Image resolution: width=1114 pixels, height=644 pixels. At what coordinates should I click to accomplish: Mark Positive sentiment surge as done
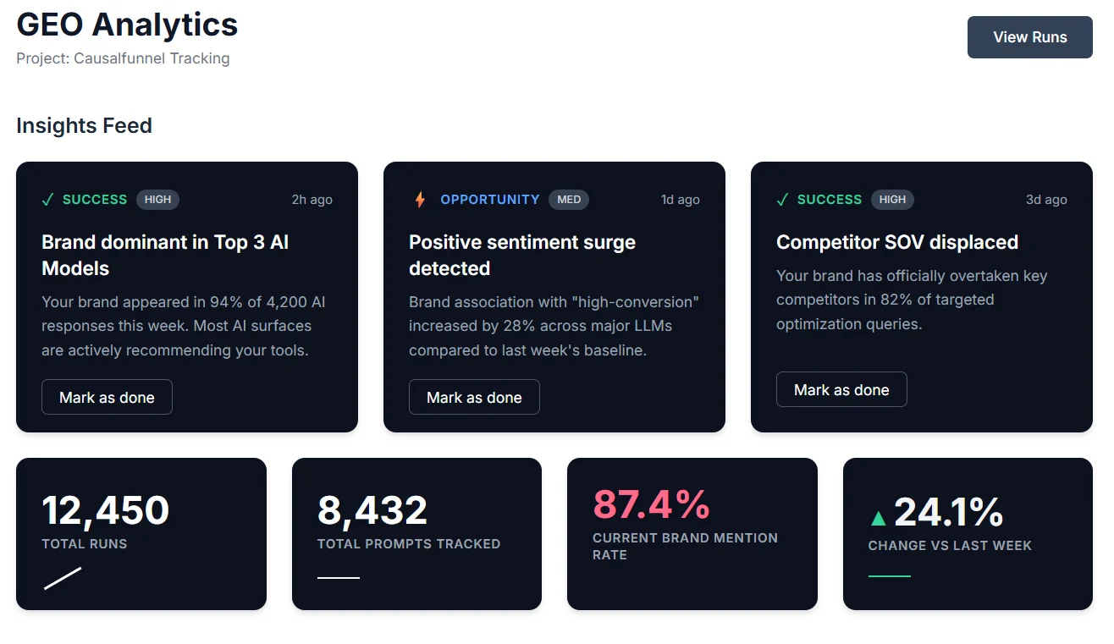point(474,397)
